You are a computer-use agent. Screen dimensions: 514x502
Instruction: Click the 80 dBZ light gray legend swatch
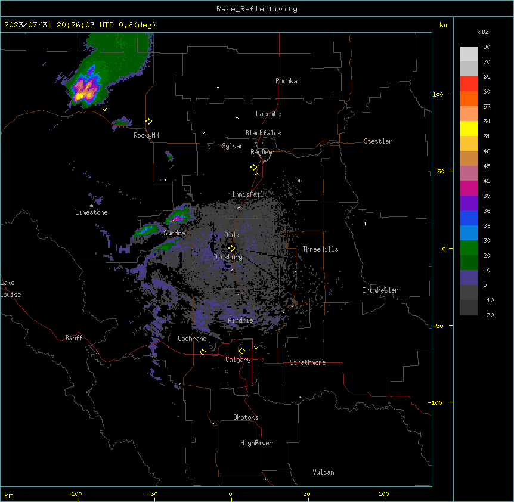tap(469, 54)
